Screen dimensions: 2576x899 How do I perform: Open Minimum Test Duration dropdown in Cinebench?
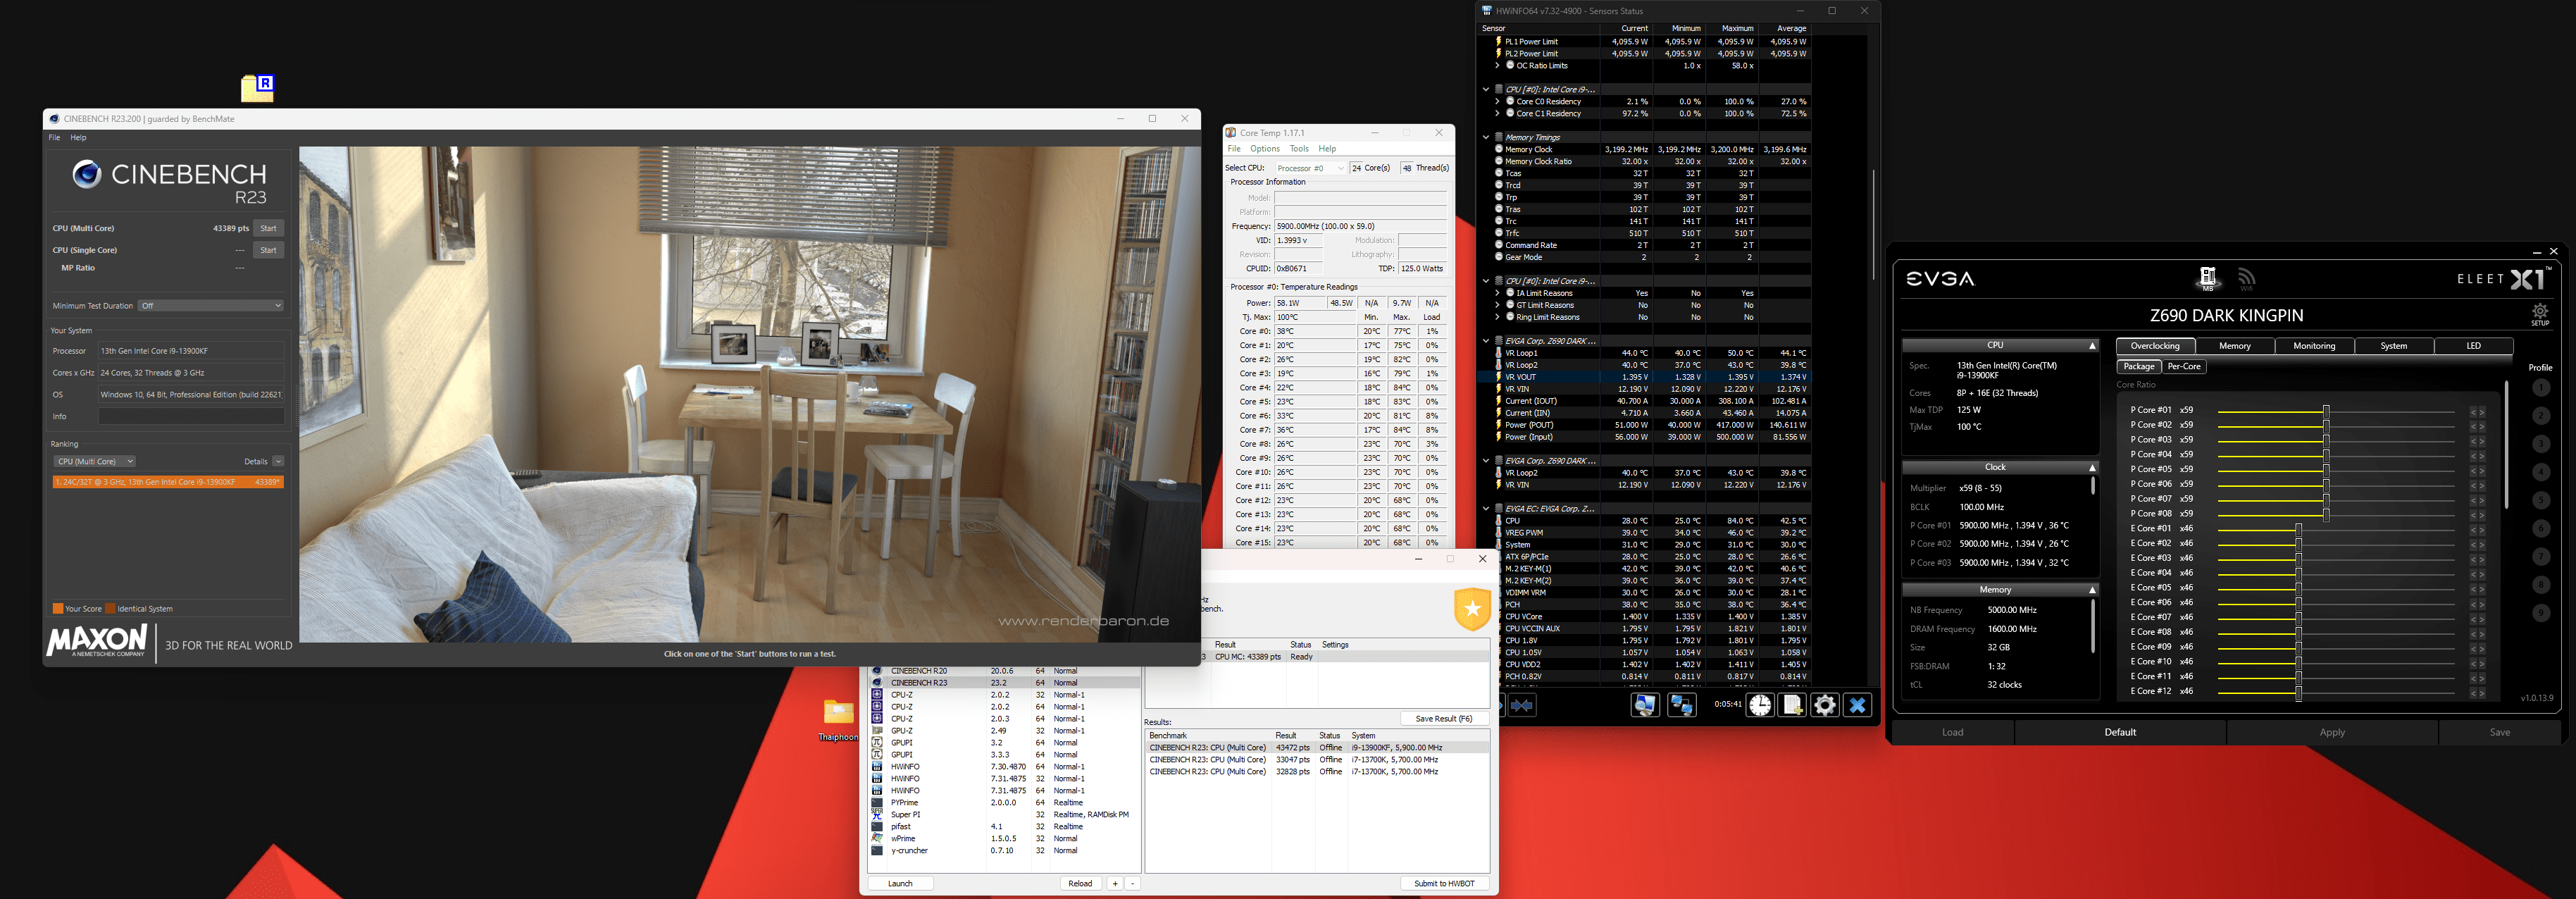pos(211,306)
